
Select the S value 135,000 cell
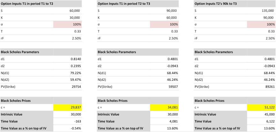261,11
